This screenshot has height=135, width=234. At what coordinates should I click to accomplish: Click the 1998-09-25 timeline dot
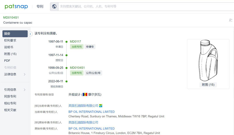(x=67, y=68)
